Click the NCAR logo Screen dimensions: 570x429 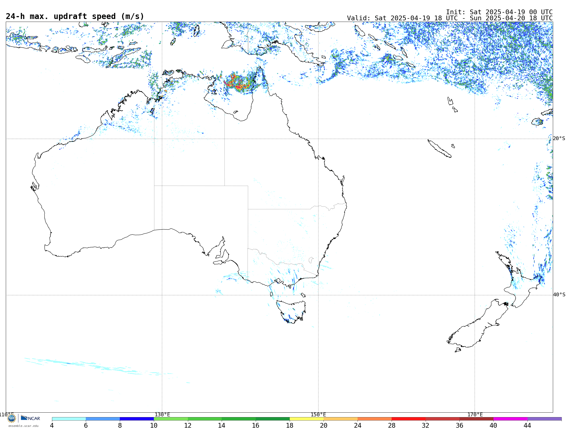[31, 418]
